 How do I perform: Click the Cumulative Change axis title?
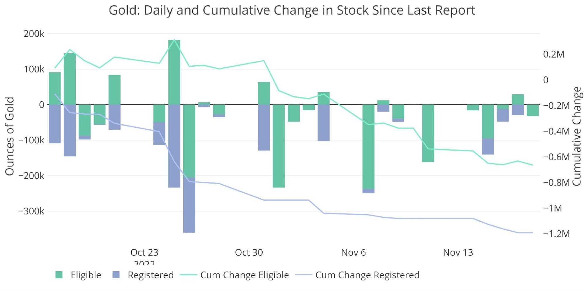click(576, 136)
